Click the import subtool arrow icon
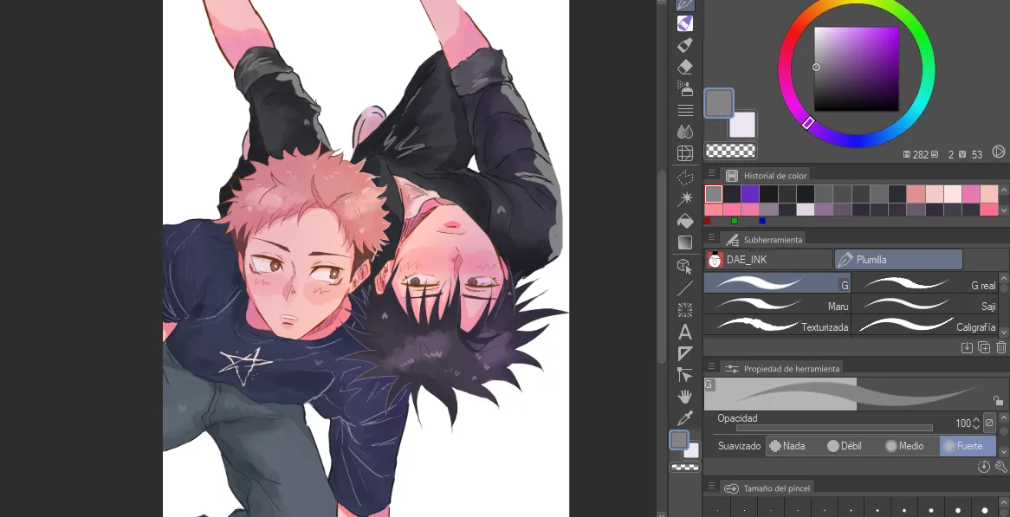Image resolution: width=1010 pixels, height=517 pixels. [966, 347]
